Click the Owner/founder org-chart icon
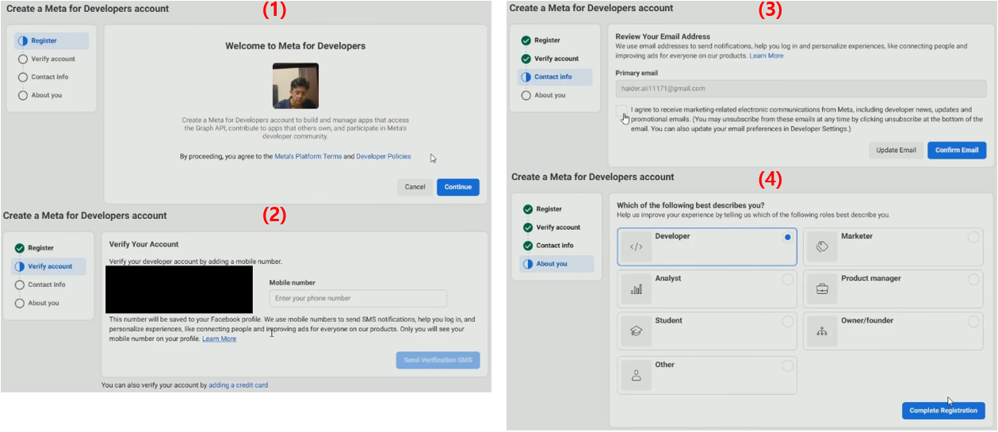Viewport: 998px width, 432px height. (x=822, y=331)
